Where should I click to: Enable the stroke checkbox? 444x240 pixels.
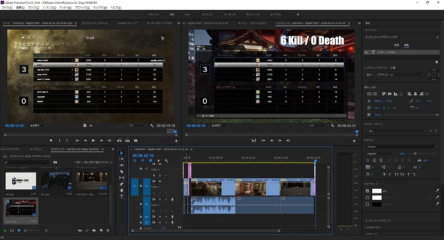[x=367, y=197]
